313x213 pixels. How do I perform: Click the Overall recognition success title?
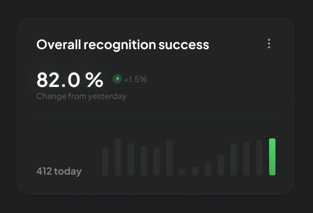[x=123, y=45]
